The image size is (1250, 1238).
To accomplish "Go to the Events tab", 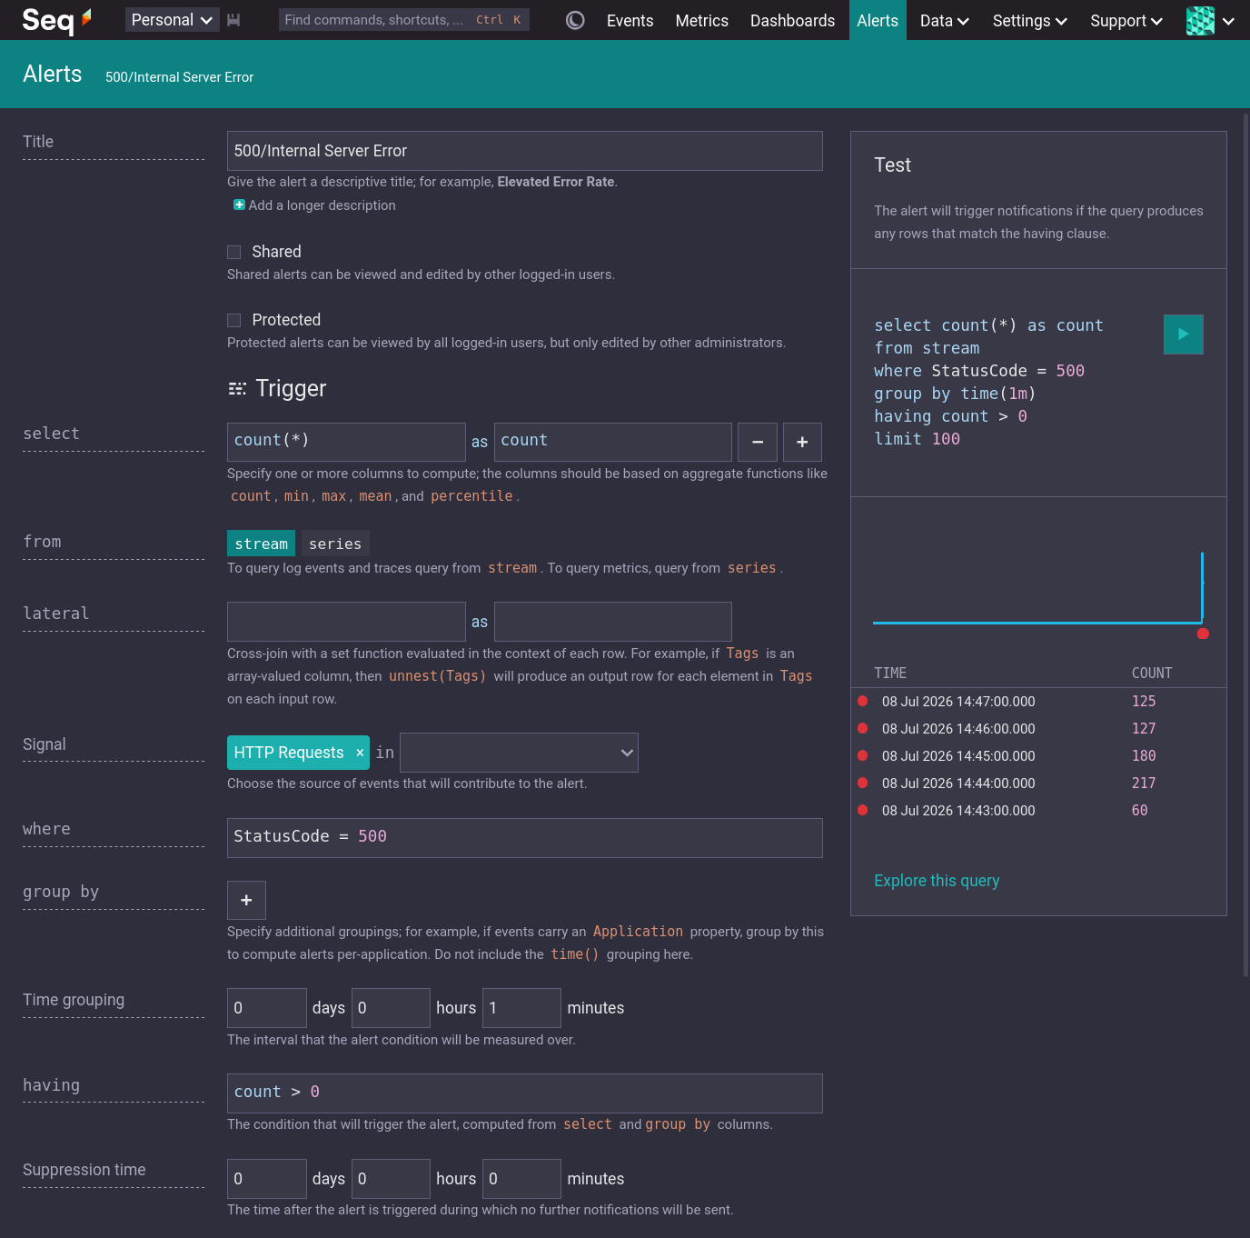I will (x=630, y=20).
